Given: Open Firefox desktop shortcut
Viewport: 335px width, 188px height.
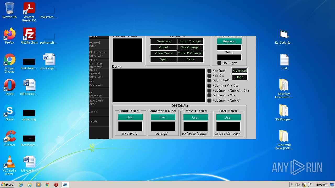Looking at the screenshot, I should pyautogui.click(x=9, y=36).
